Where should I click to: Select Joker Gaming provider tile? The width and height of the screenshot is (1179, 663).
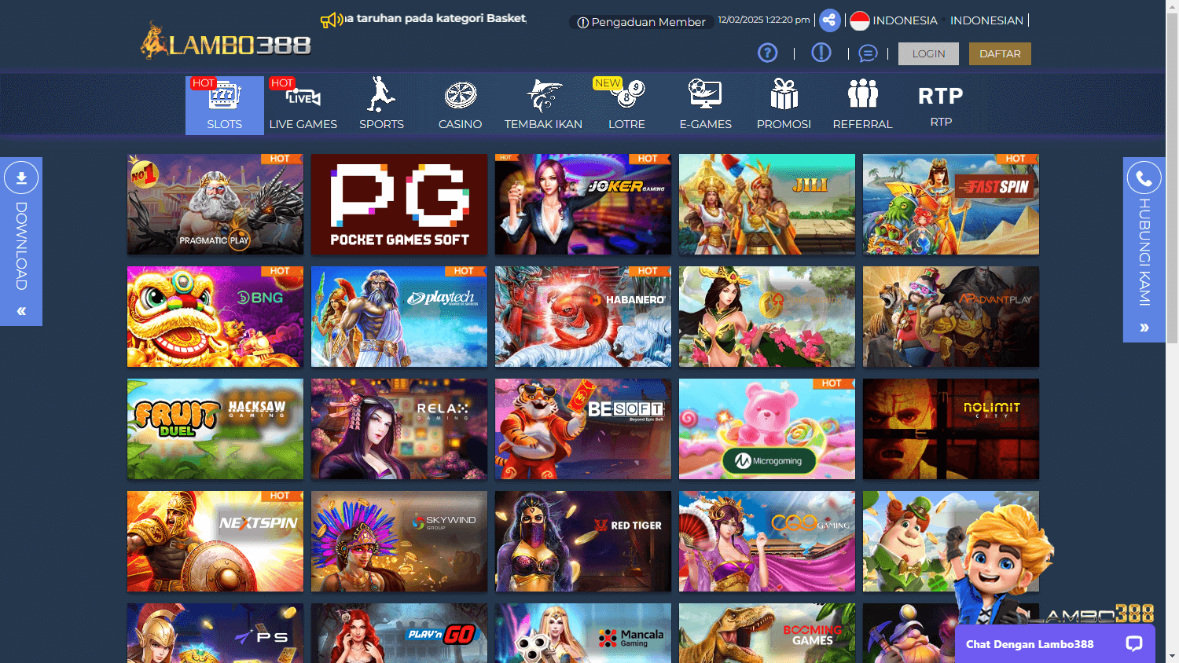583,204
